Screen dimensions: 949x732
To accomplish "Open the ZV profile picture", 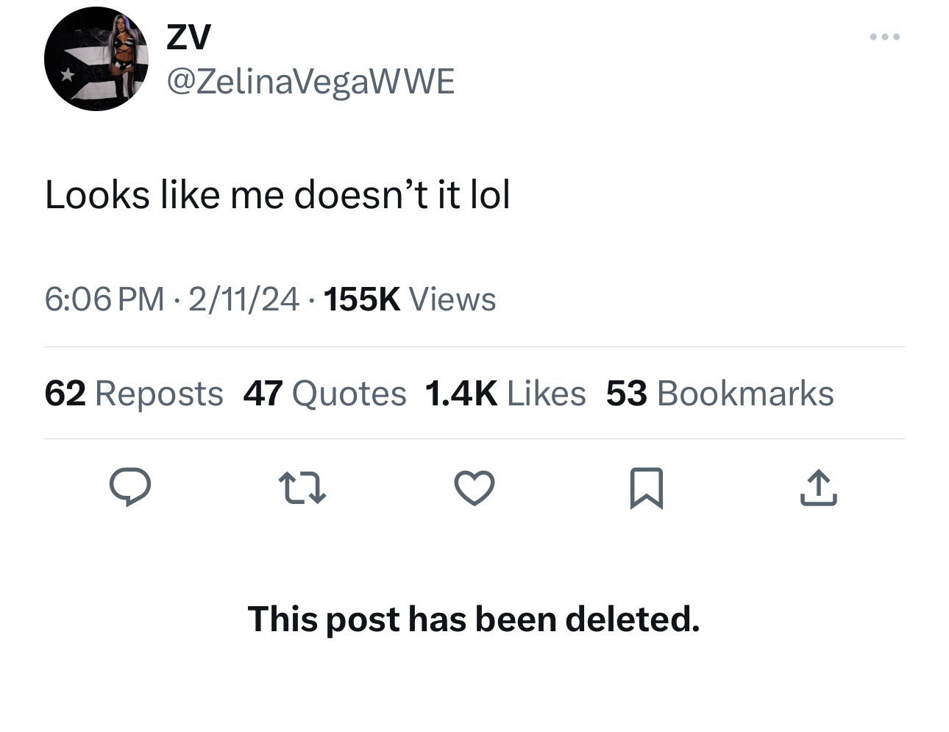I will point(96,59).
